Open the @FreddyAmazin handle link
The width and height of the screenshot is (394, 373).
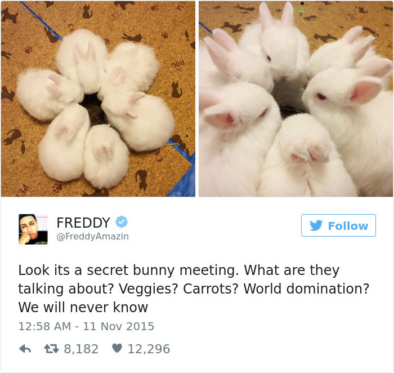93,237
